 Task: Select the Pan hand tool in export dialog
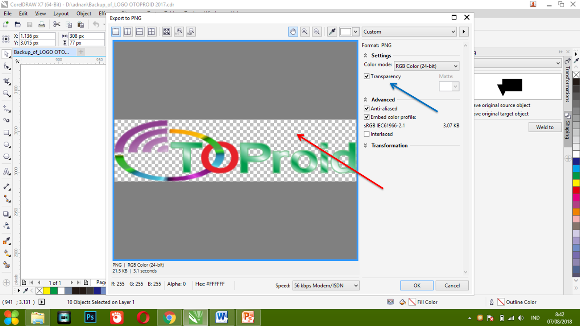293,32
